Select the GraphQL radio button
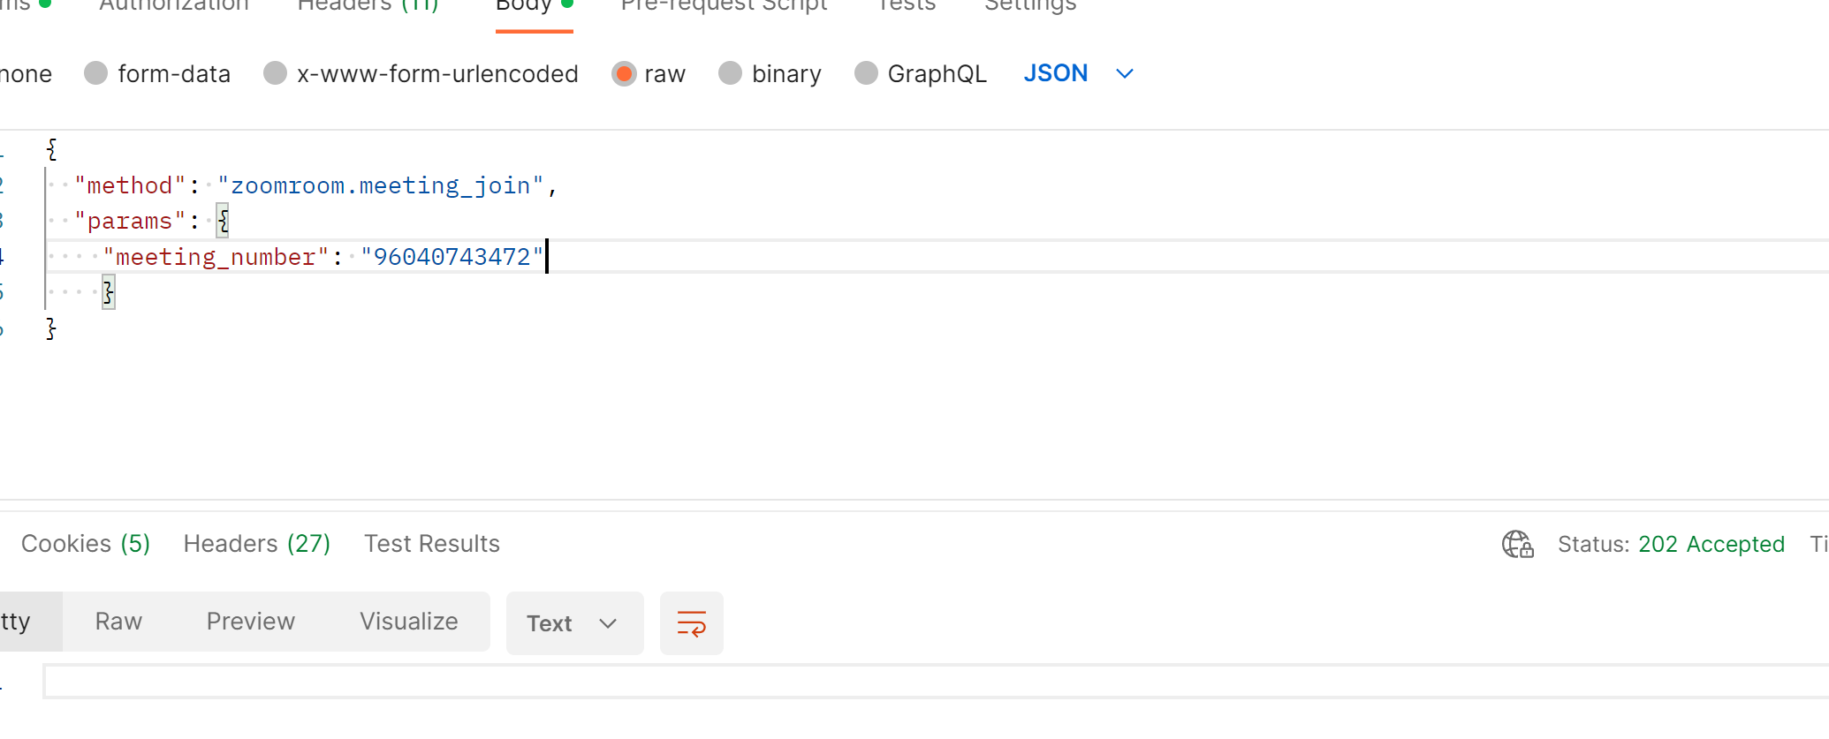Viewport: 1829px width, 739px height. click(x=866, y=73)
